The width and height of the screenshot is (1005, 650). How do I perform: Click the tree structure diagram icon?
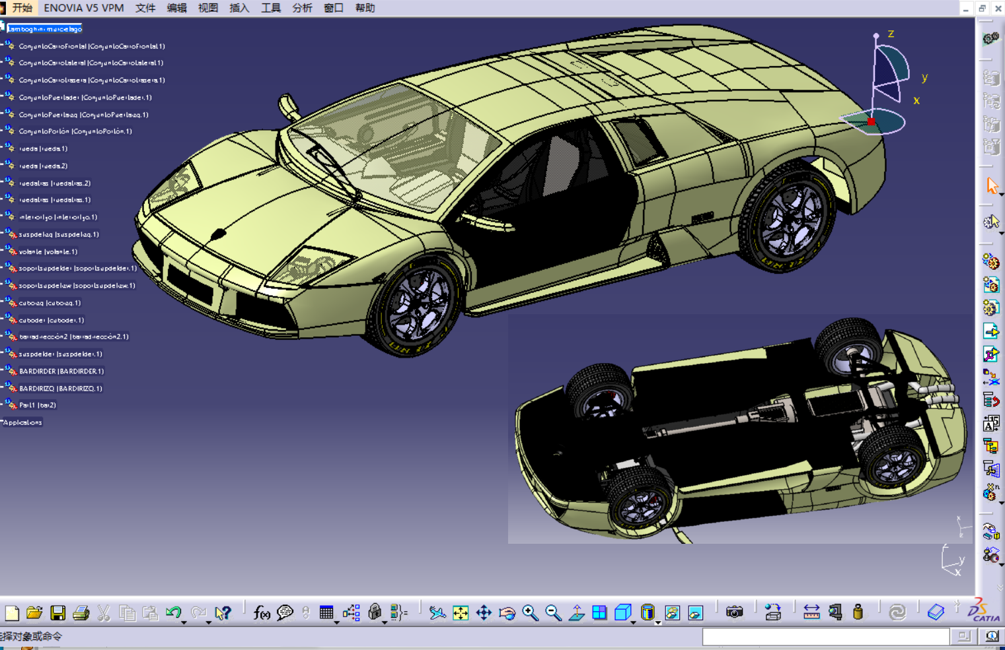[352, 613]
